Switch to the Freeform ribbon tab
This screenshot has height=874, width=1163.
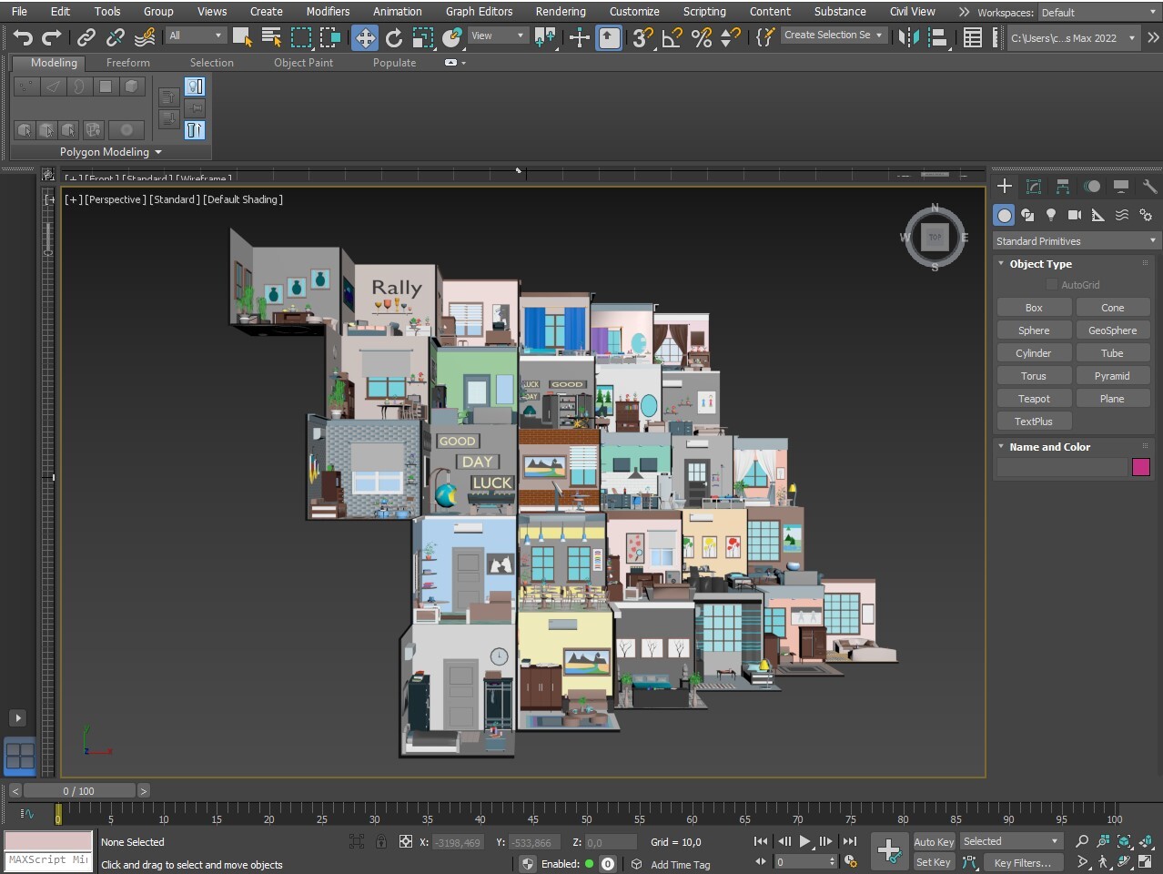pos(127,63)
